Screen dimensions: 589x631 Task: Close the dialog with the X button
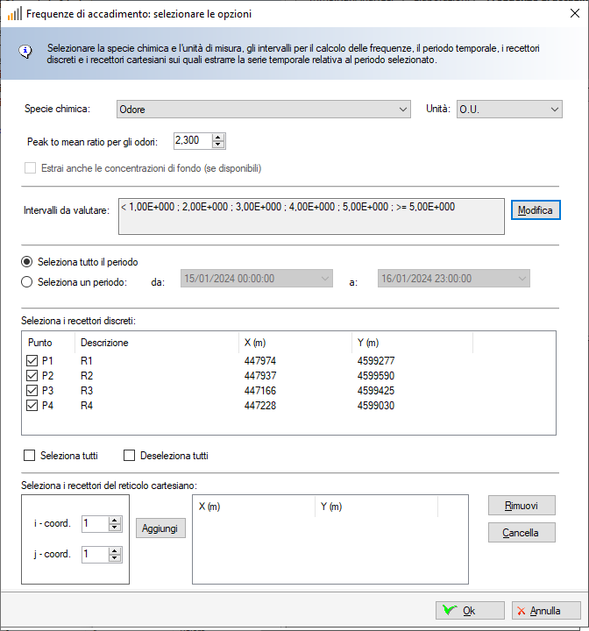pos(568,14)
